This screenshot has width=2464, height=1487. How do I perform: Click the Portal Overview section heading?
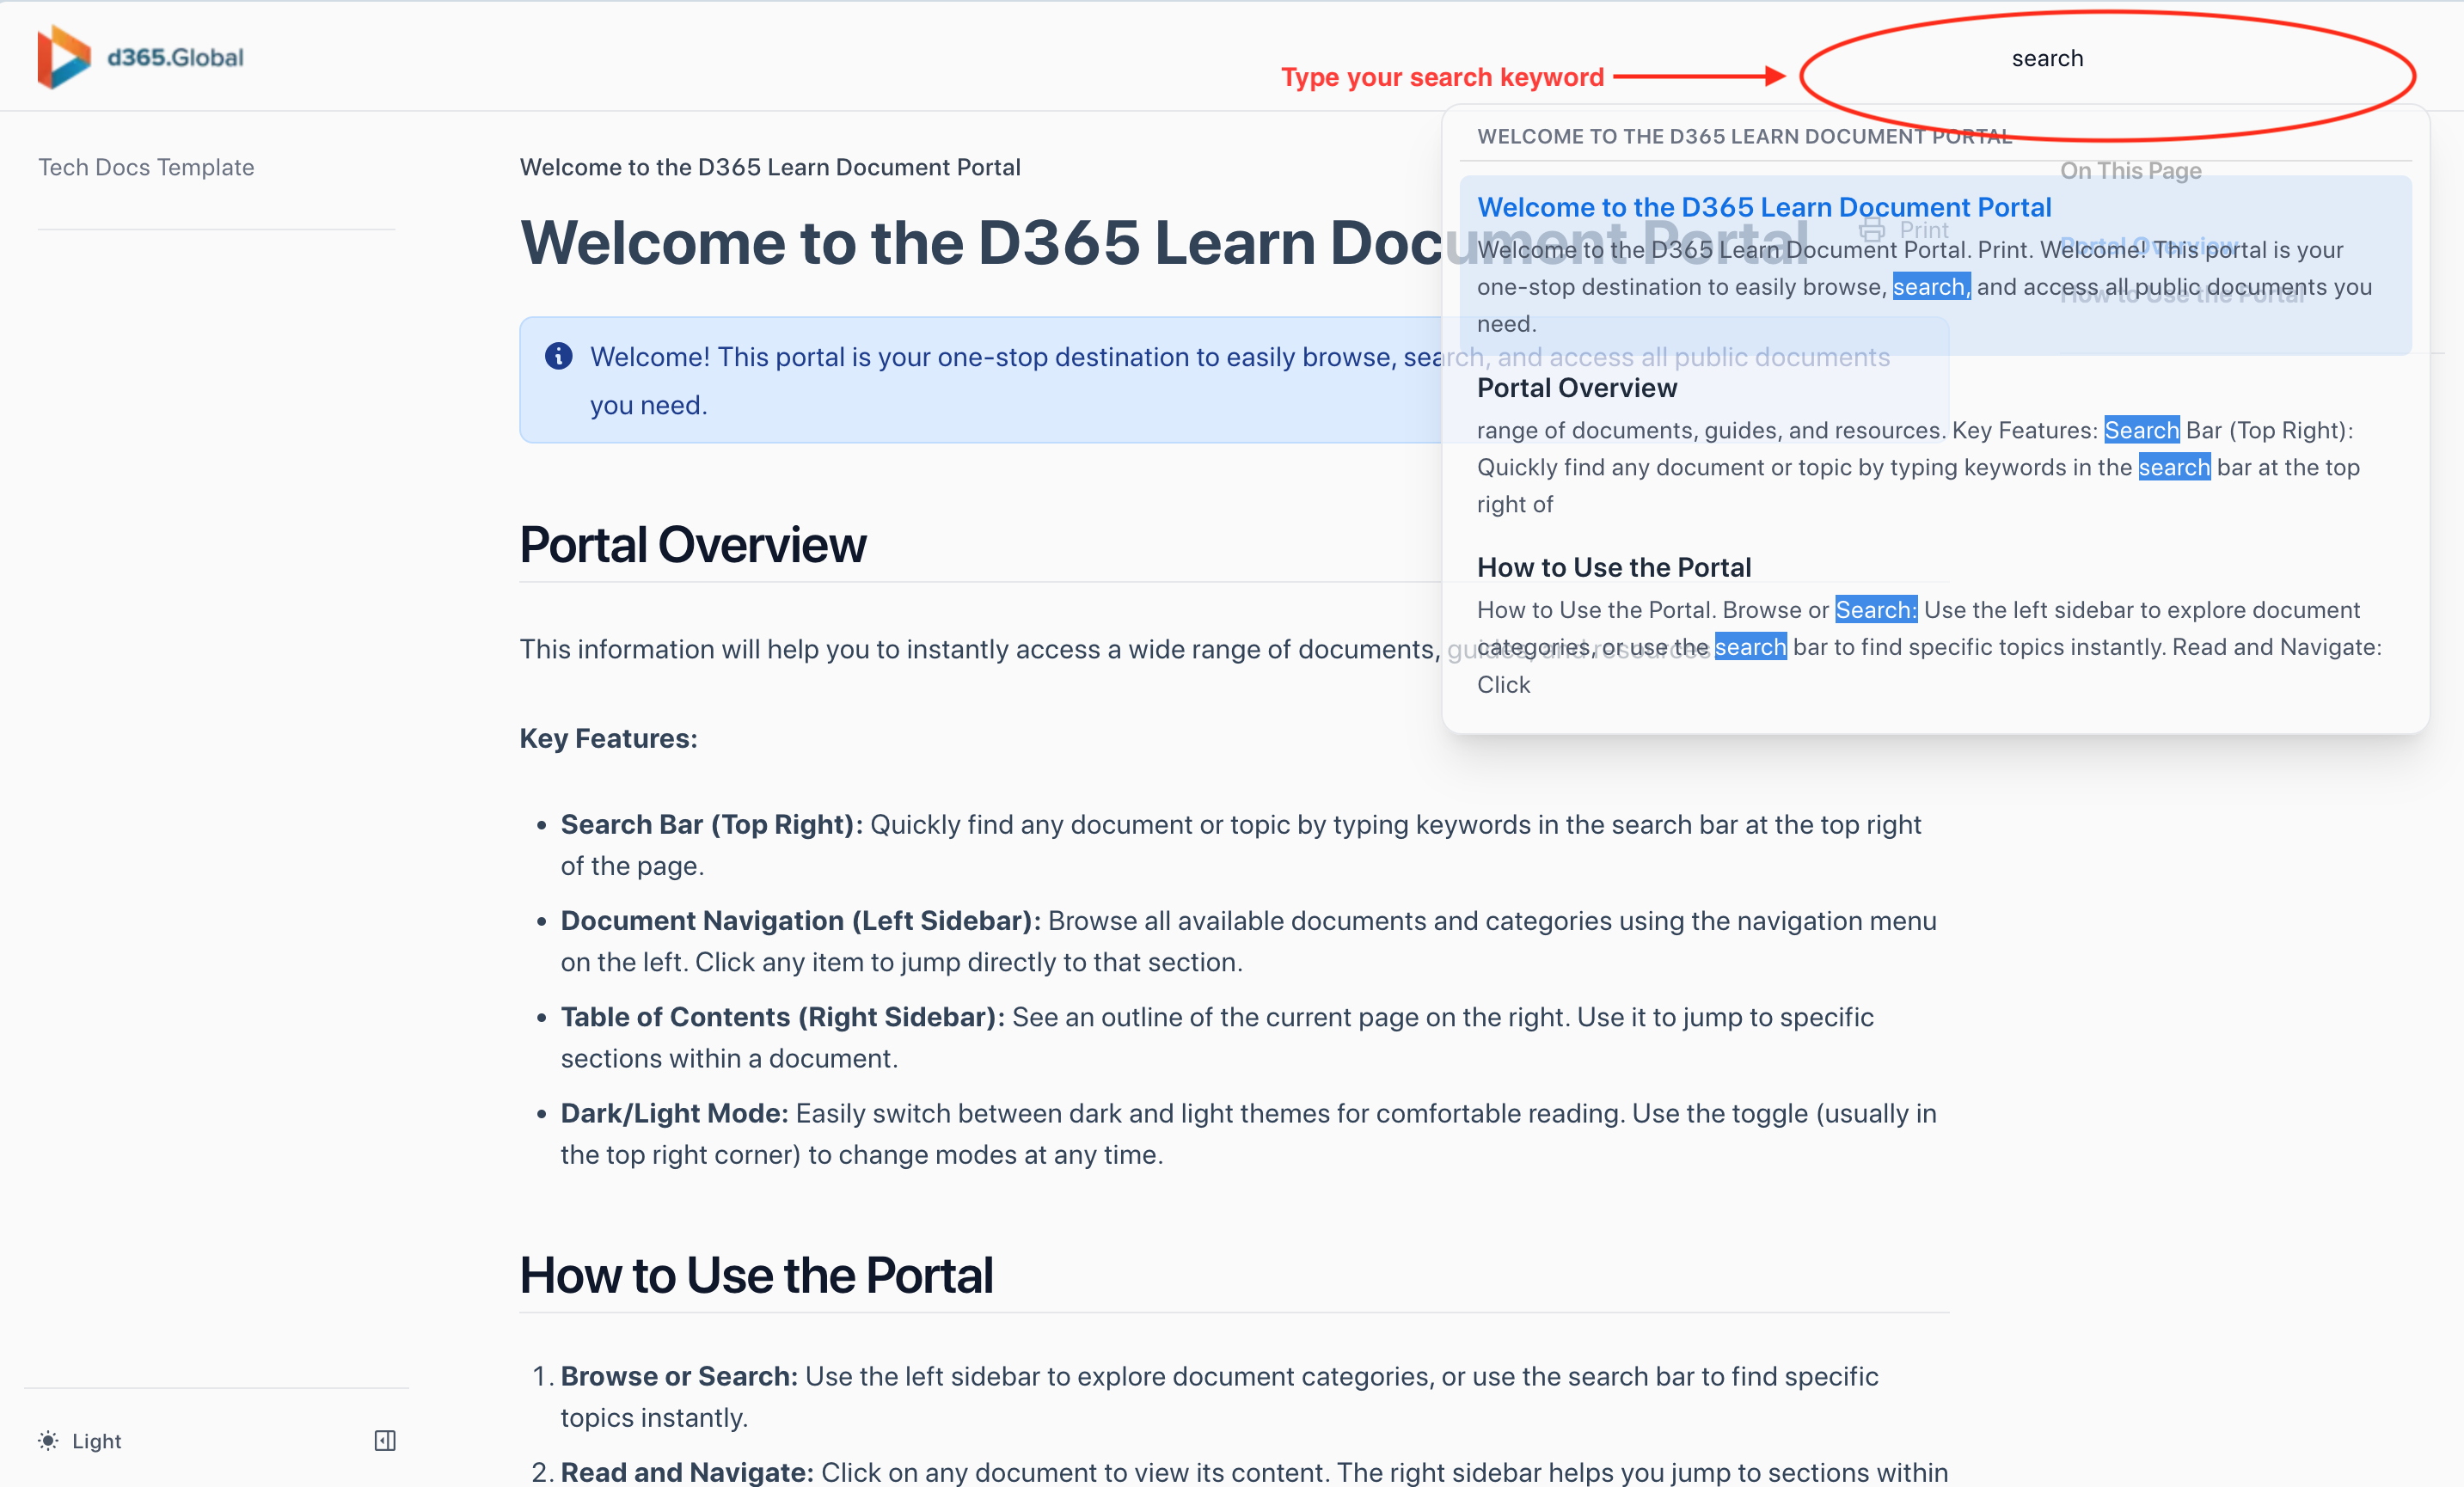point(693,545)
